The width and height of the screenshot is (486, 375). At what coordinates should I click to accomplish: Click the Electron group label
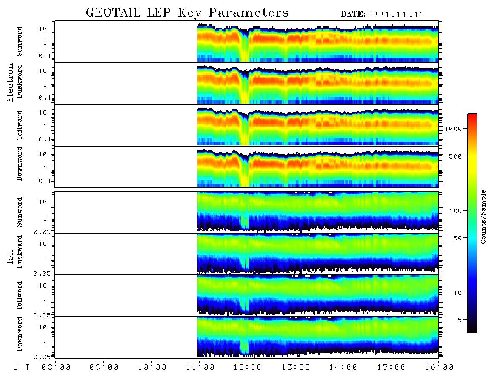(x=10, y=83)
